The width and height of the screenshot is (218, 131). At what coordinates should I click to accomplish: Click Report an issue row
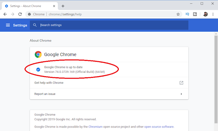click(109, 94)
